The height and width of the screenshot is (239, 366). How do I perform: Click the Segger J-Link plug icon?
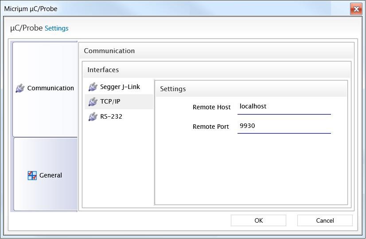coord(93,87)
